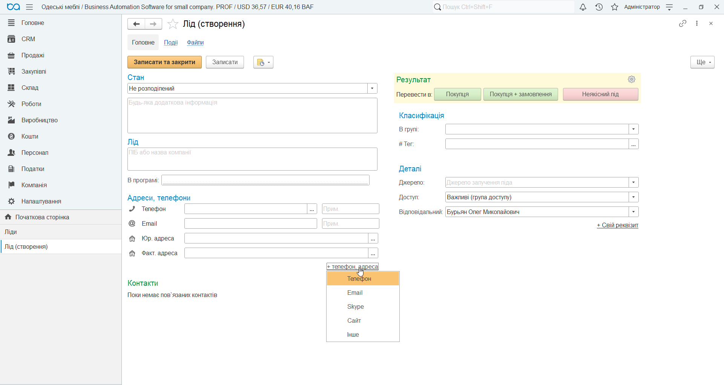This screenshot has width=724, height=385.
Task: Switch to the Головне form tab
Action: 143,42
